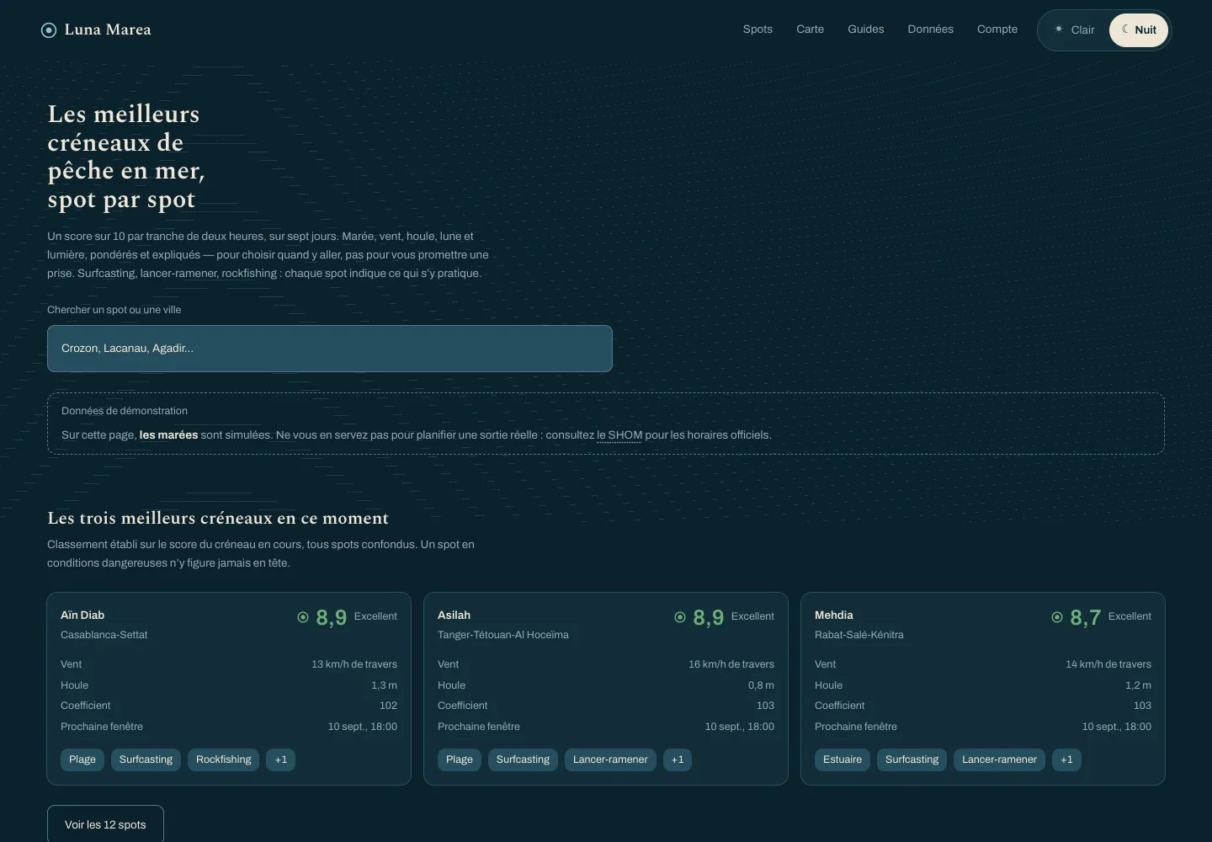Select the Rockfishing tag on Aïn Diab
This screenshot has height=842, width=1212.
click(224, 759)
